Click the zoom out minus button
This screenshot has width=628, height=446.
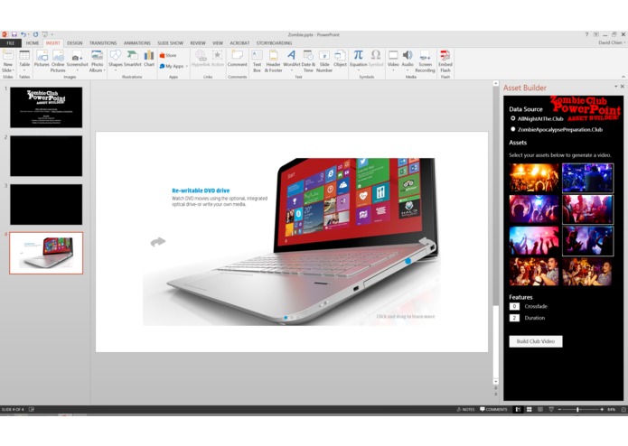[x=559, y=409]
